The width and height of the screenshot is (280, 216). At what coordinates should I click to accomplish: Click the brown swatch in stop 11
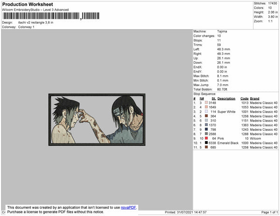point(206,147)
